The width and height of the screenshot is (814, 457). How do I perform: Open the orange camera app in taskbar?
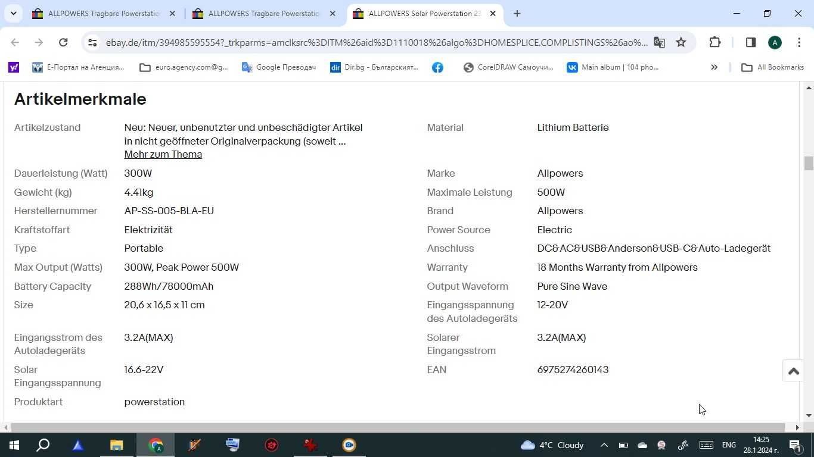[x=349, y=445]
